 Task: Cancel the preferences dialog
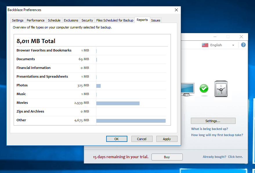coord(142,139)
